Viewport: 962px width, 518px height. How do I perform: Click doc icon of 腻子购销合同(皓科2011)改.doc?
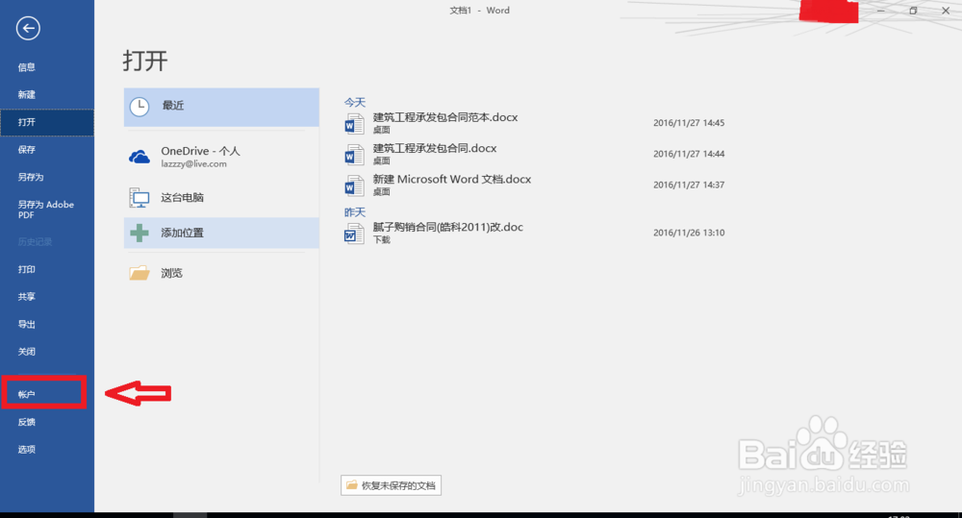(354, 234)
